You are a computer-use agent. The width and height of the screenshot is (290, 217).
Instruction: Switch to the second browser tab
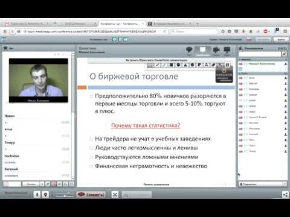coord(75,24)
